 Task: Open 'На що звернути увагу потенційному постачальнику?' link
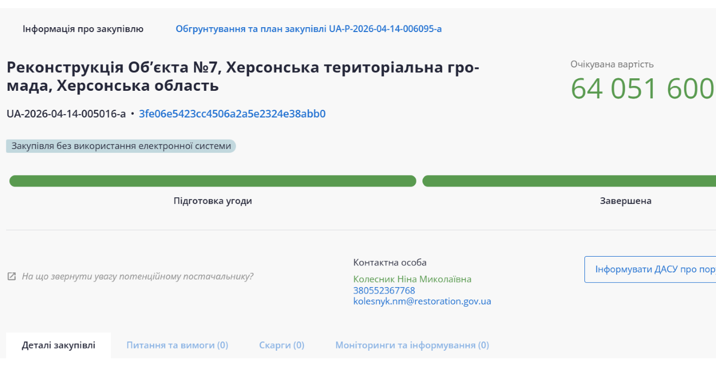[x=138, y=276]
